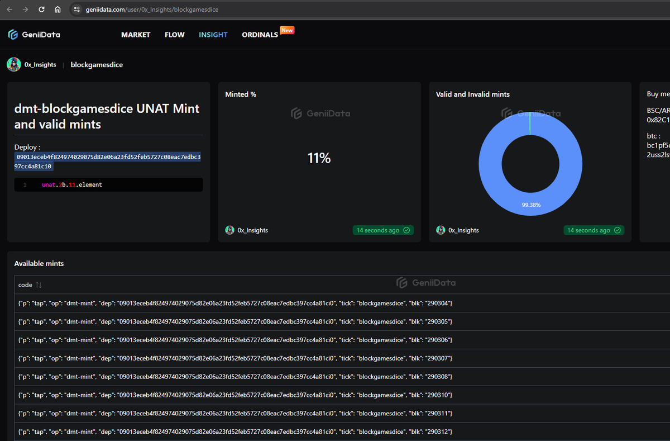This screenshot has width=670, height=441.
Task: Click 0x_Insights author on Minted % card
Action: click(x=252, y=230)
